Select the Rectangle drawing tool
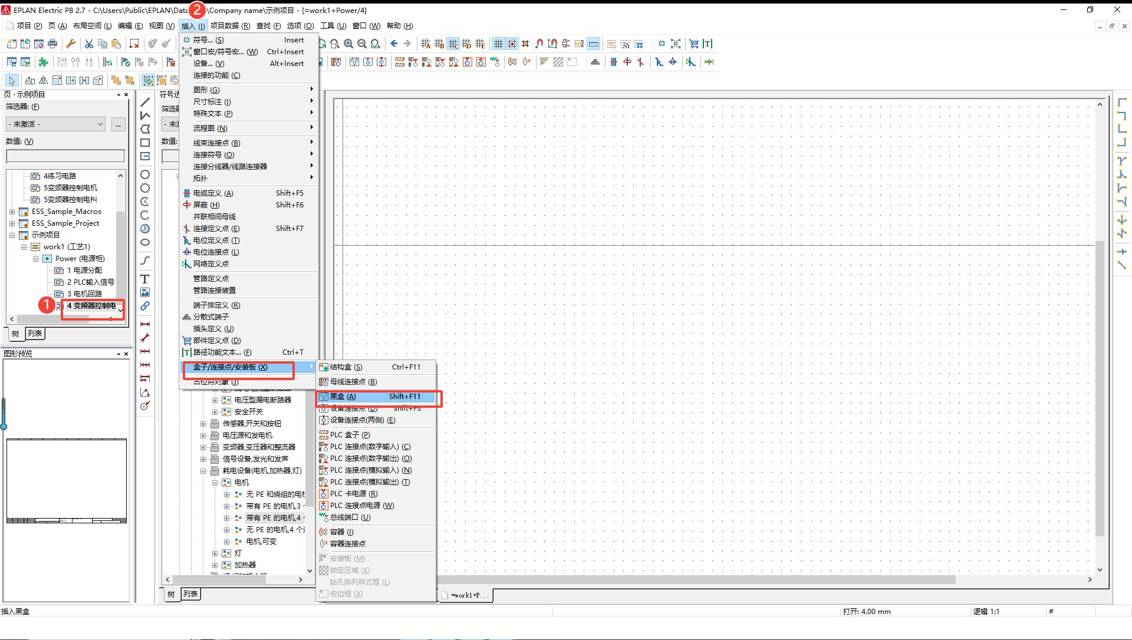 coord(144,143)
